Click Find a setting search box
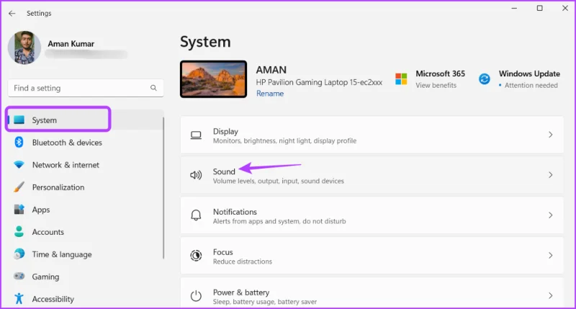This screenshot has width=576, height=309. coord(86,88)
